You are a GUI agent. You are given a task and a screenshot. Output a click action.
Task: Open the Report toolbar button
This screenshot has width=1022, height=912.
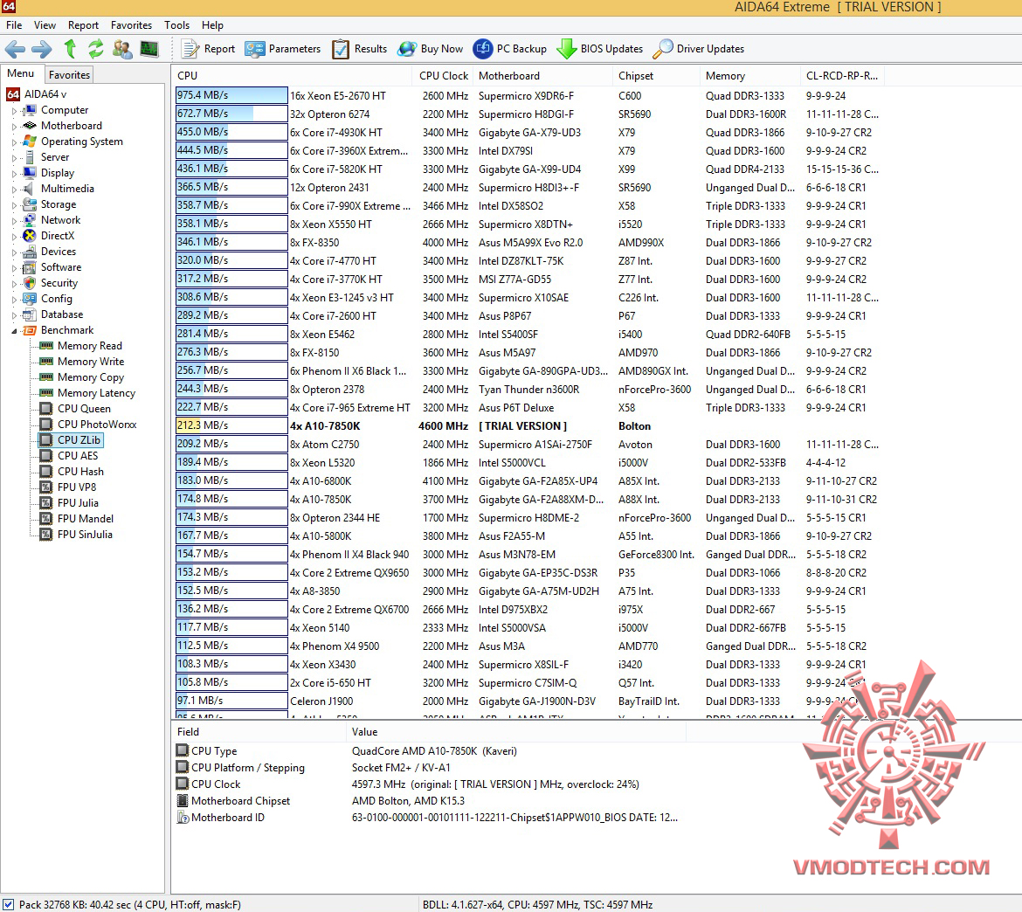pyautogui.click(x=208, y=49)
